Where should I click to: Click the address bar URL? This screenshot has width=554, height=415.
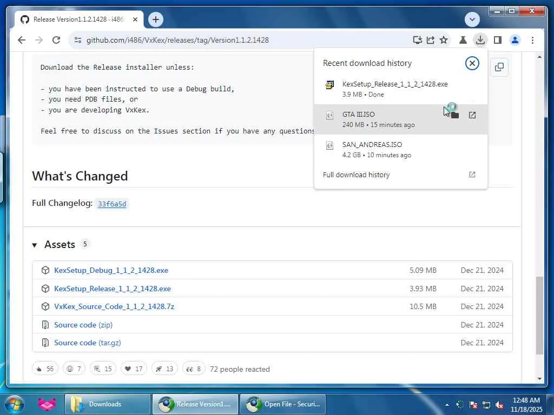(x=177, y=40)
